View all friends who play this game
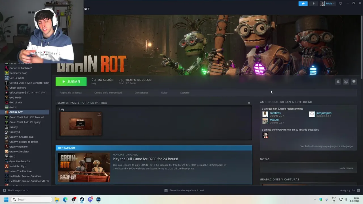Screen dimensions: 363x204 (x=327, y=146)
